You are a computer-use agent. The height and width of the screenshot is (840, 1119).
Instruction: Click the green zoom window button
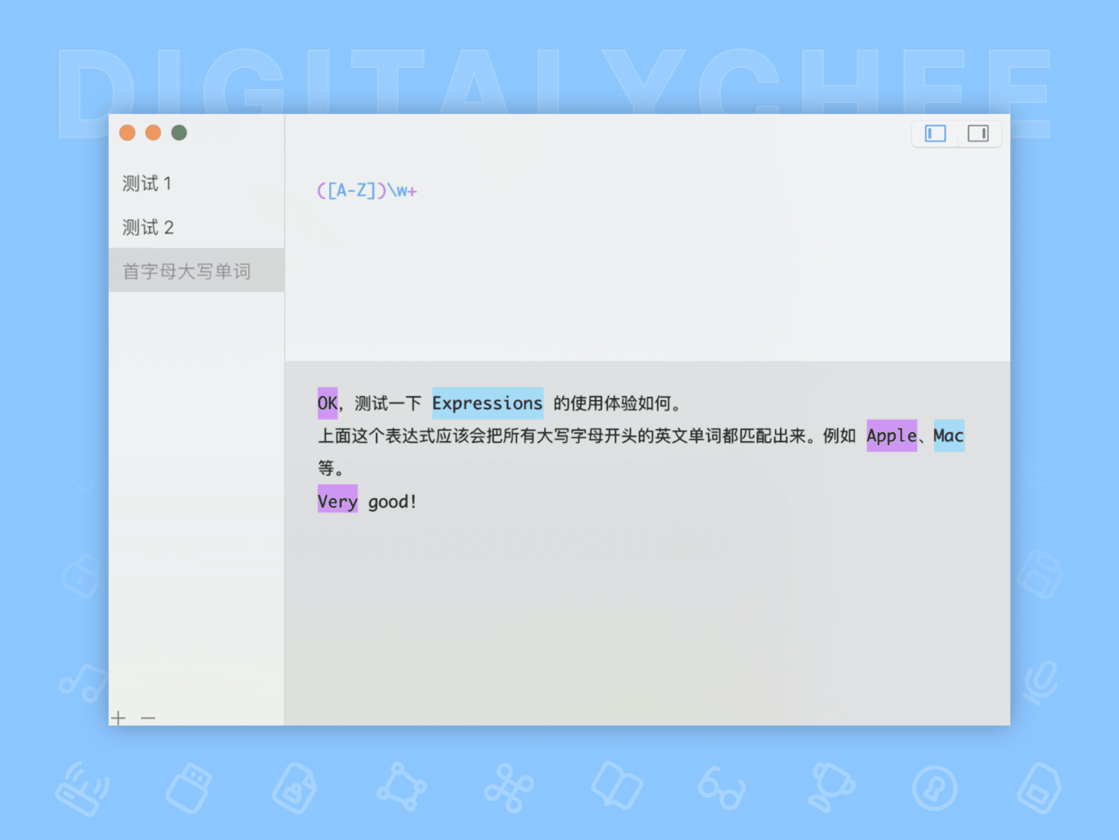point(179,133)
